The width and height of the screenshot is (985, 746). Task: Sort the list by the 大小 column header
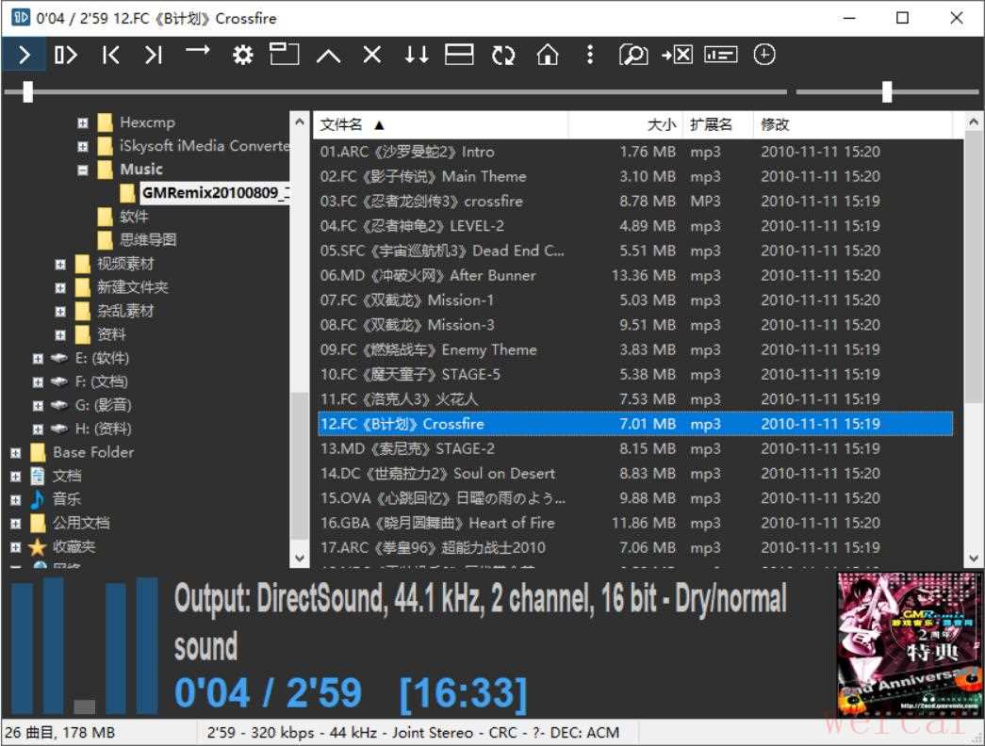tap(661, 124)
